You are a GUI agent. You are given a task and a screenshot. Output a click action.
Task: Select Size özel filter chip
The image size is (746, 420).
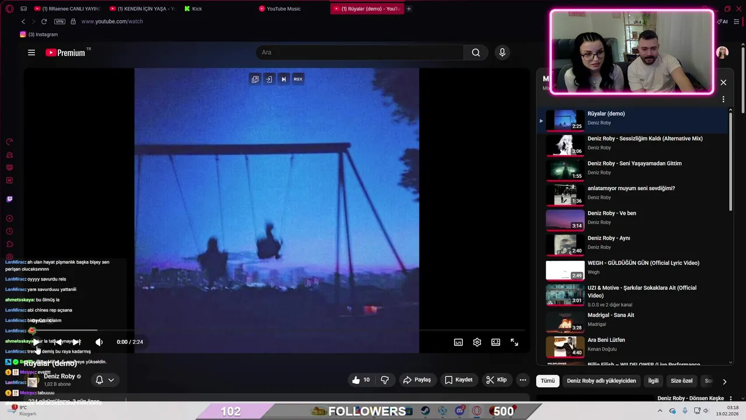682,381
